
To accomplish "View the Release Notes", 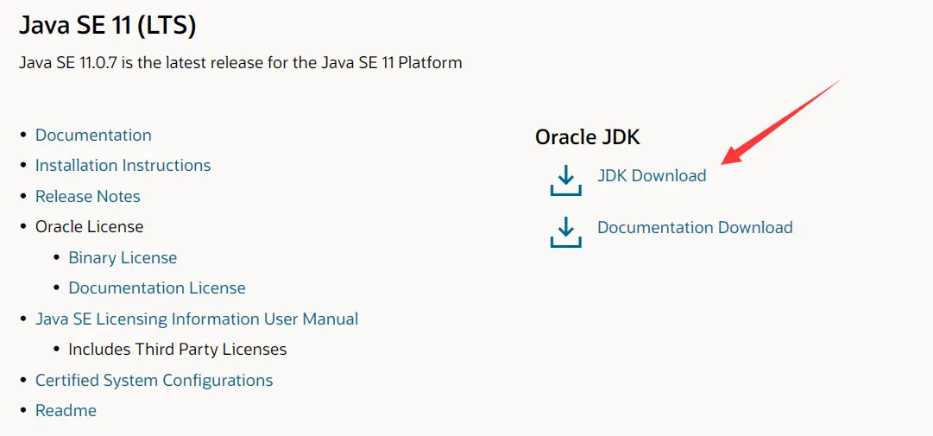I will [x=87, y=197].
